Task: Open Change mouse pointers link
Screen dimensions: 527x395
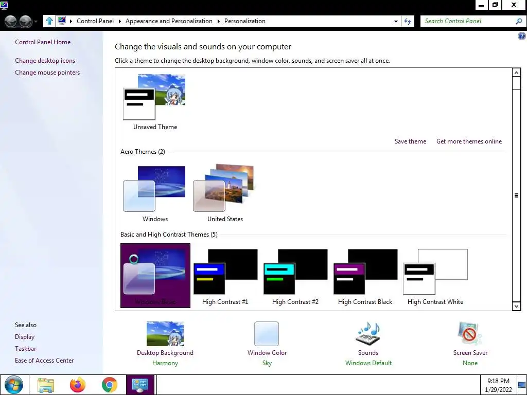Action: pos(47,72)
